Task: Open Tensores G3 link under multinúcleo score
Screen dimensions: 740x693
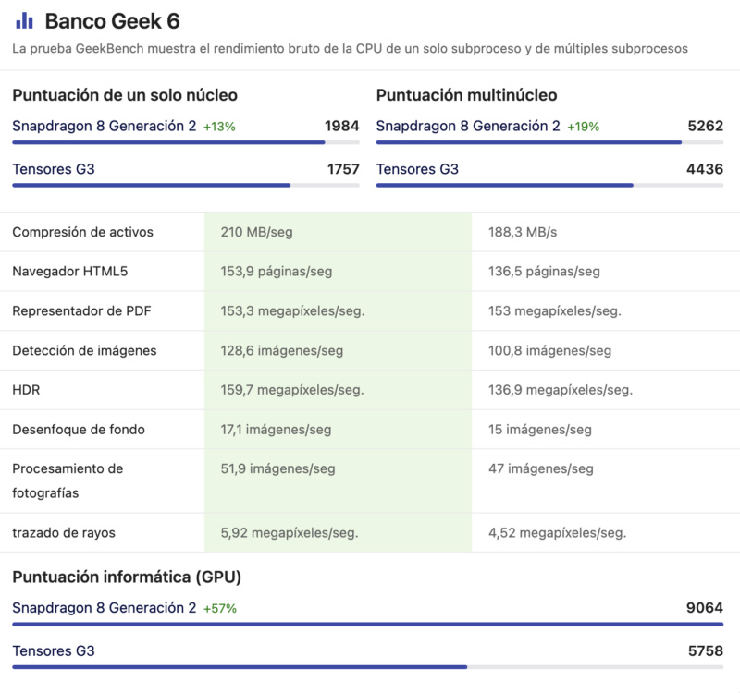Action: click(x=417, y=169)
